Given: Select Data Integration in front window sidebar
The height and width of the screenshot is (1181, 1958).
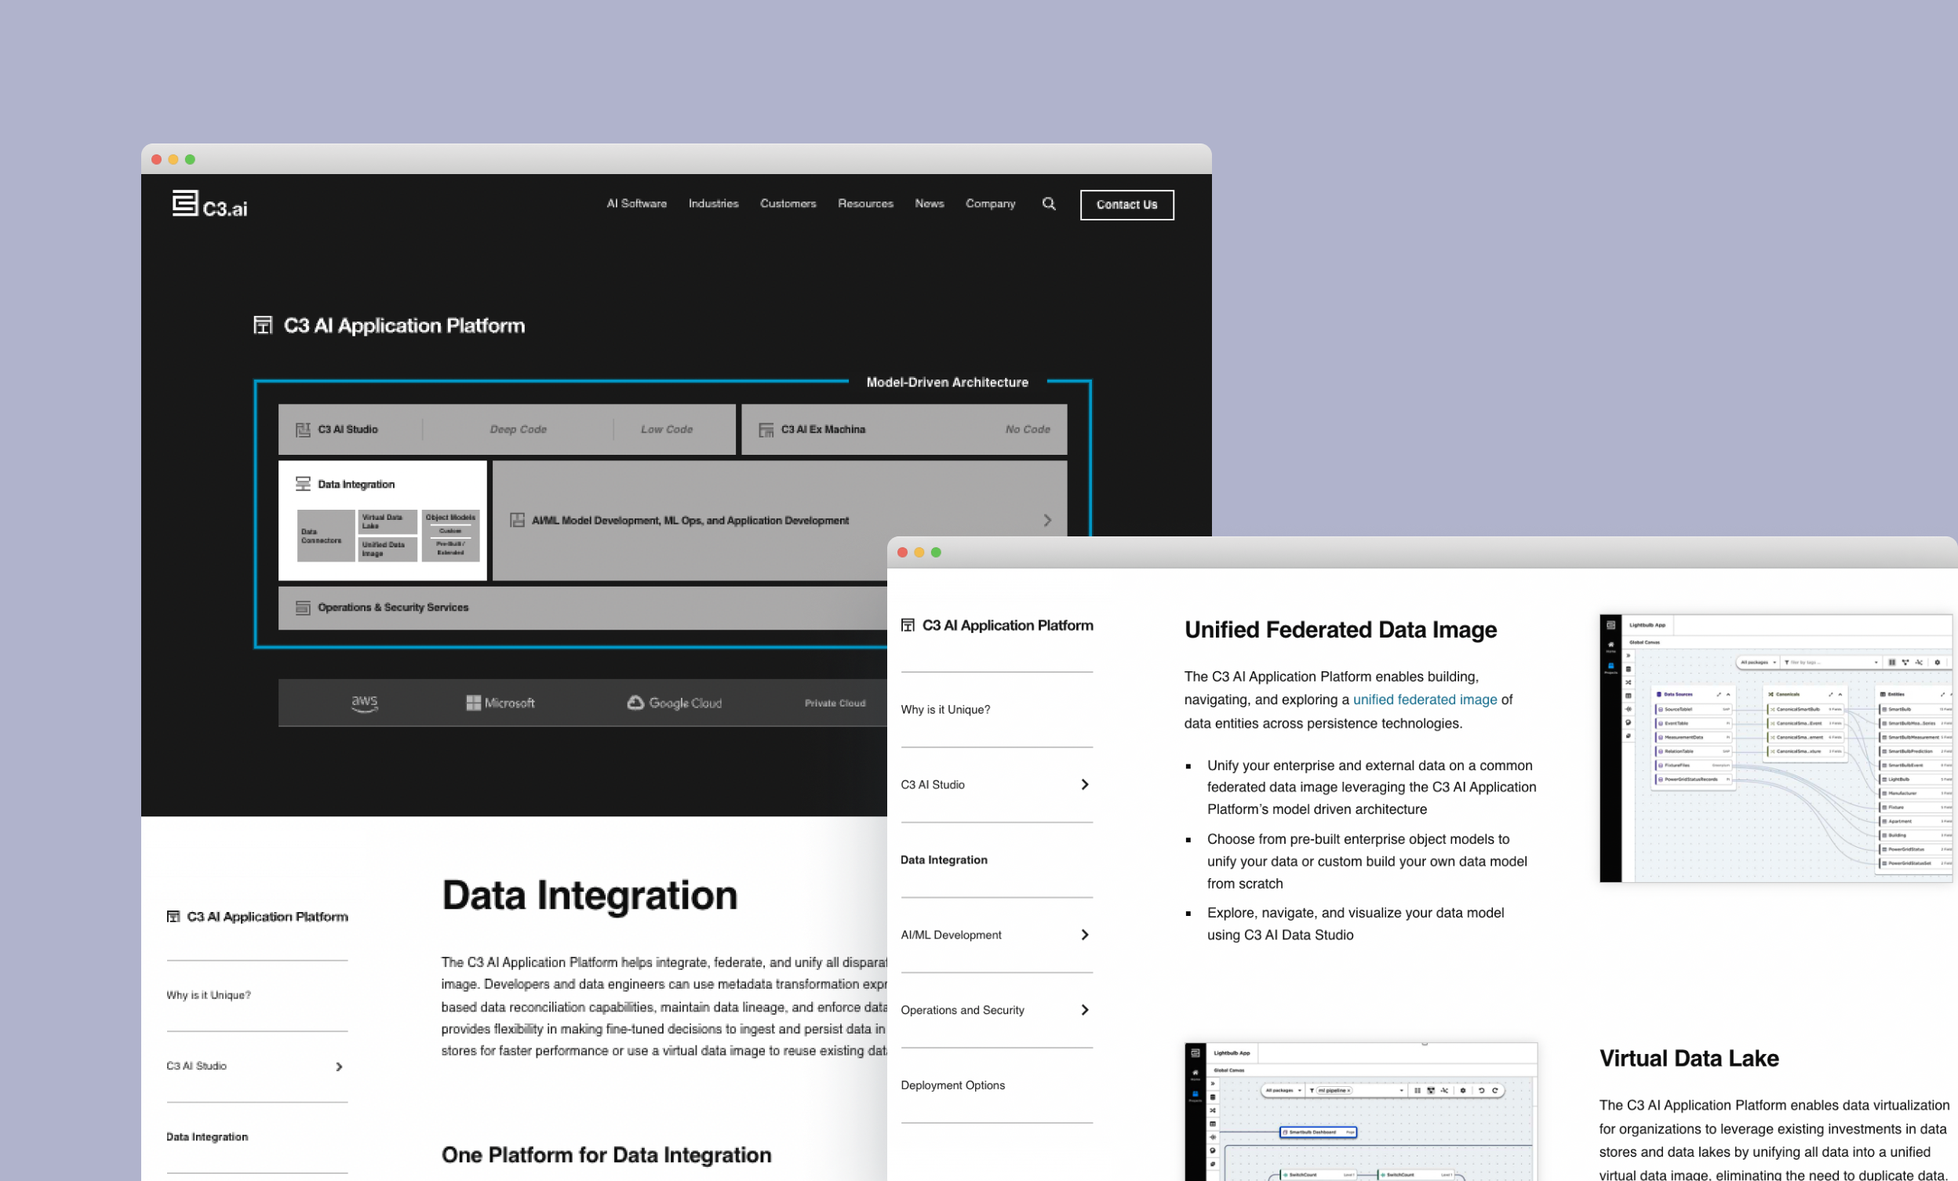Looking at the screenshot, I should [x=944, y=860].
